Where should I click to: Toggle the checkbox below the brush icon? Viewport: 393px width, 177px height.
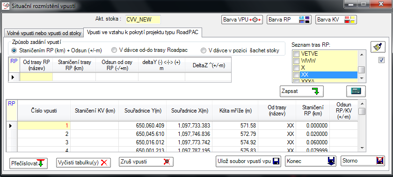click(381, 60)
